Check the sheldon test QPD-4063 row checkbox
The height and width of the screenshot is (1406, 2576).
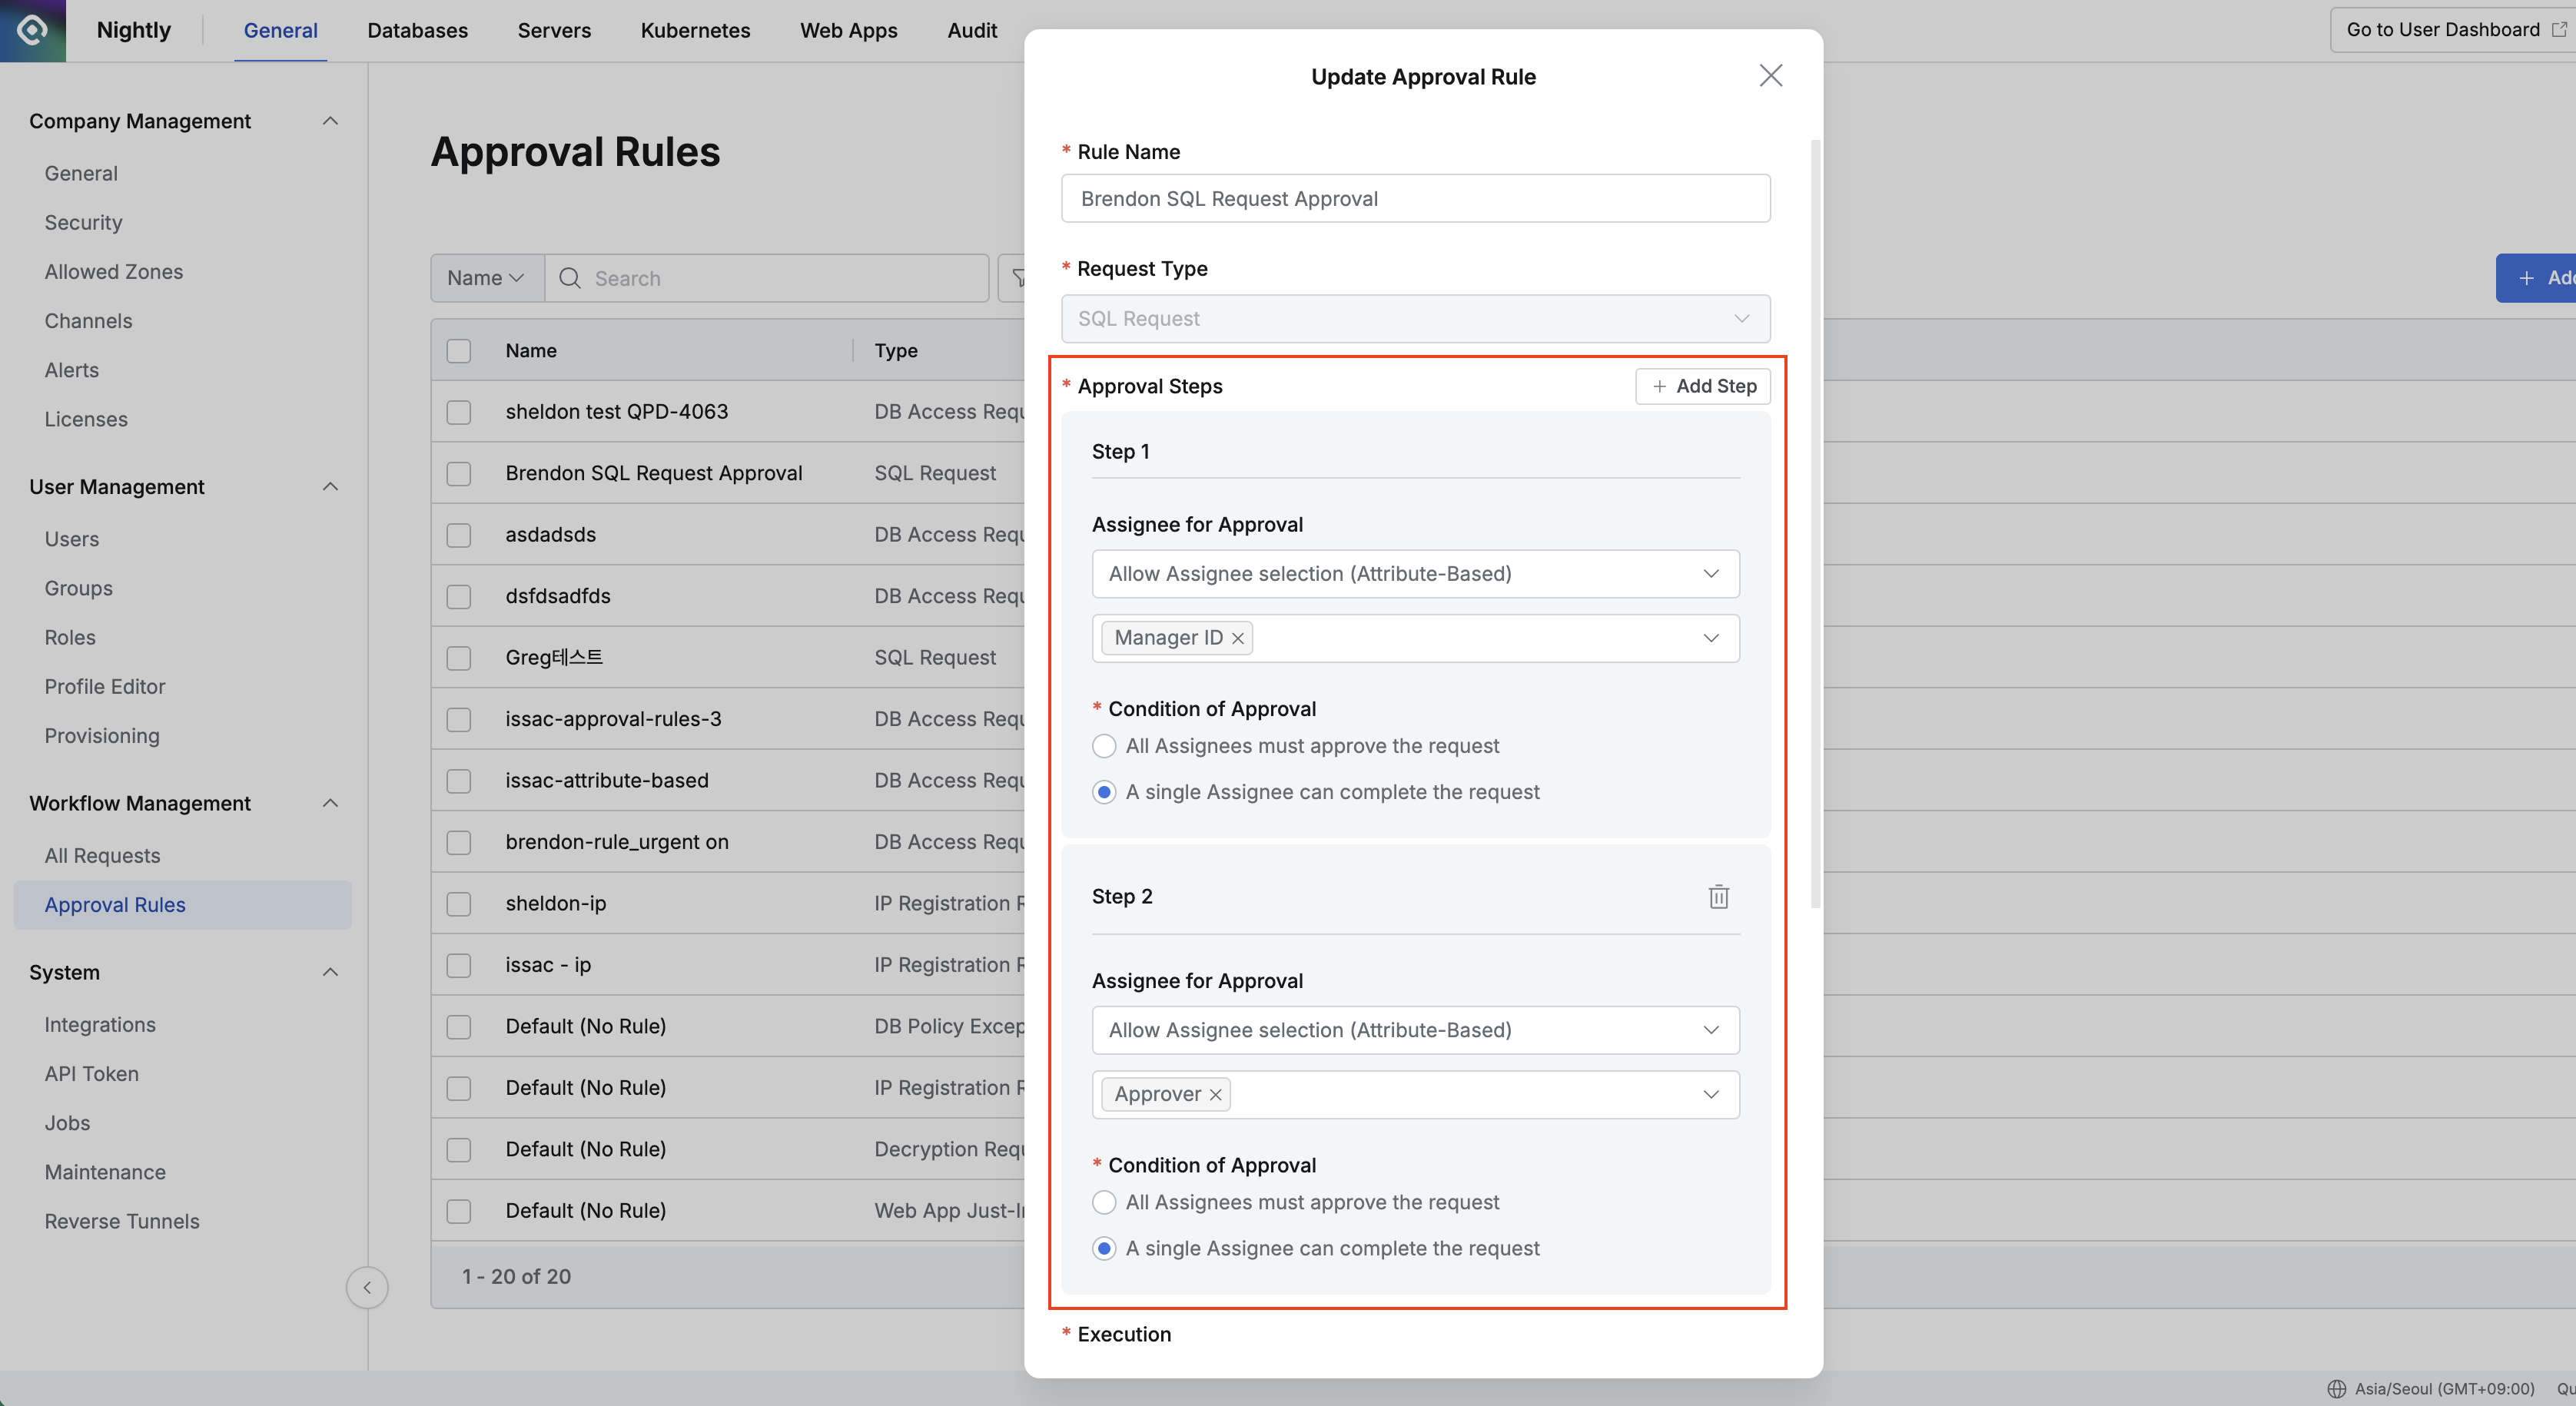[x=459, y=412]
